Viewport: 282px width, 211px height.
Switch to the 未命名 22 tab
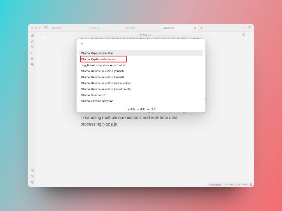pyautogui.click(x=105, y=28)
